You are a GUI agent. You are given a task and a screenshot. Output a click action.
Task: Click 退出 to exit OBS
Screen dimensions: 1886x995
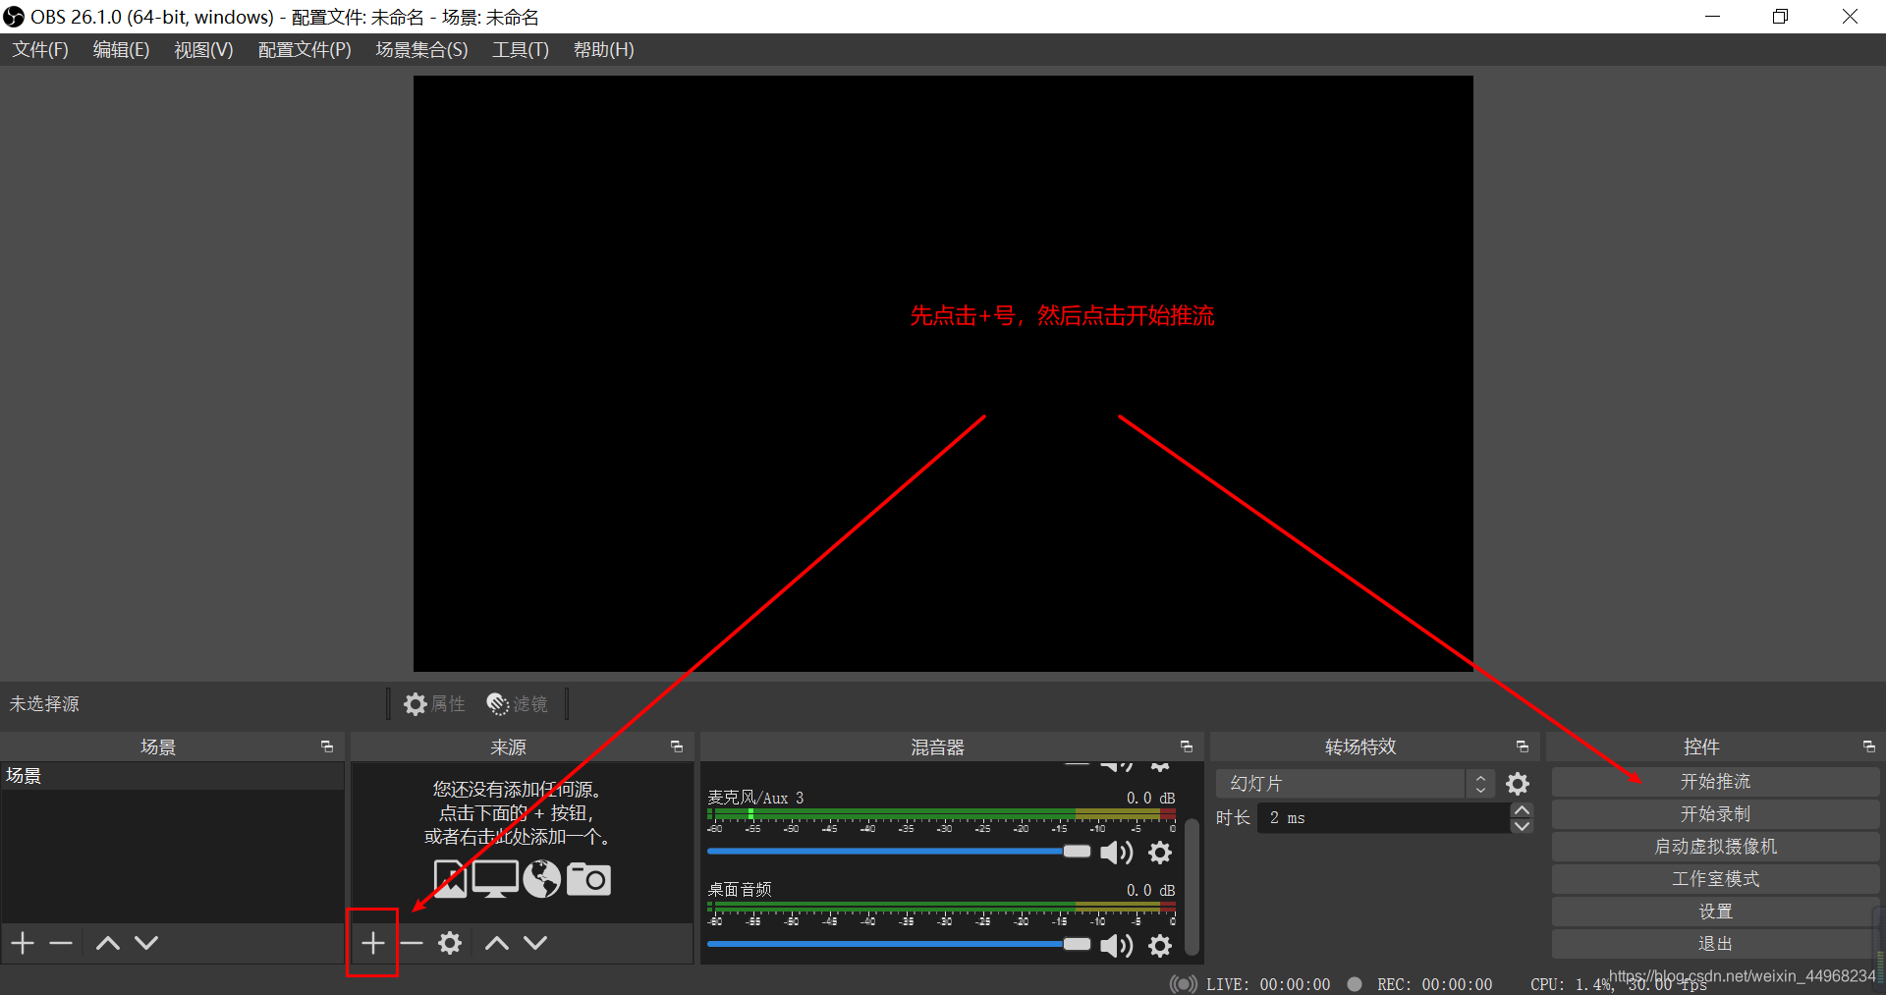click(x=1715, y=944)
